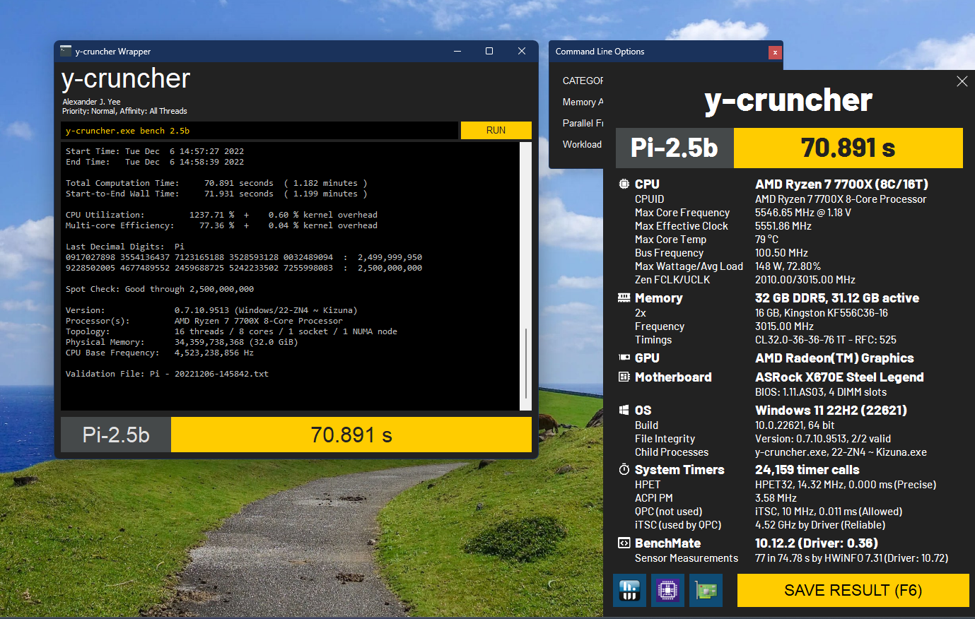Image resolution: width=975 pixels, height=619 pixels.
Task: Click the BIOS: 1.11.AS03 line
Action: 821,391
